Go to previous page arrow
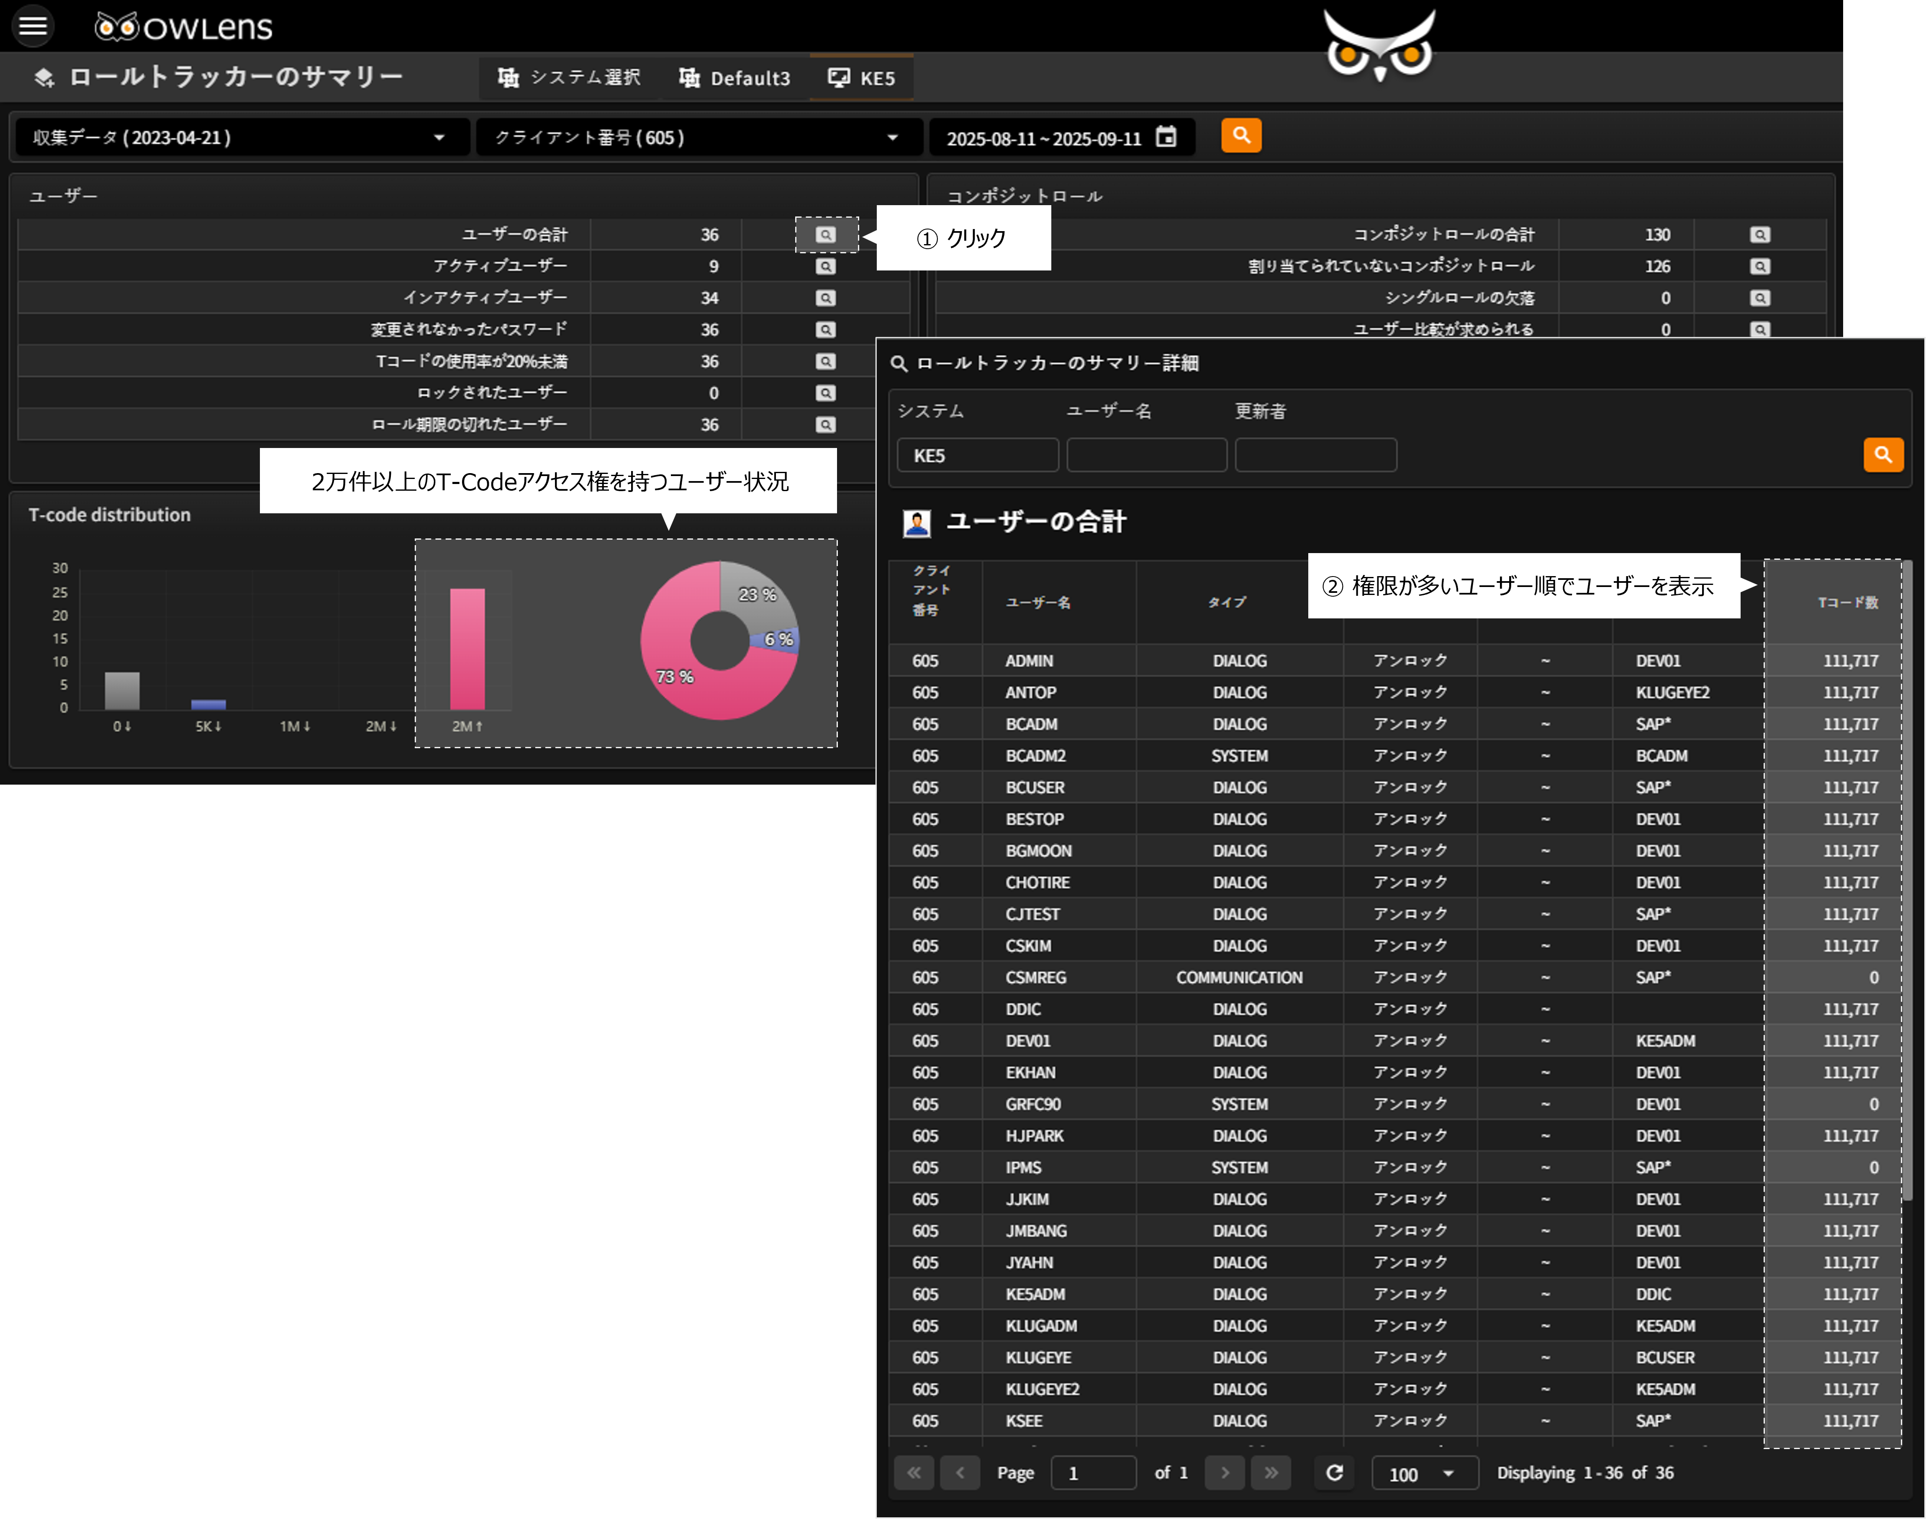Screen dimensions: 1926x1519 960,1473
